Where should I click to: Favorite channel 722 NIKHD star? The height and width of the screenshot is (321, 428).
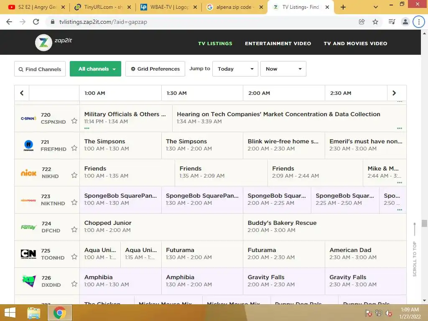coord(74,175)
